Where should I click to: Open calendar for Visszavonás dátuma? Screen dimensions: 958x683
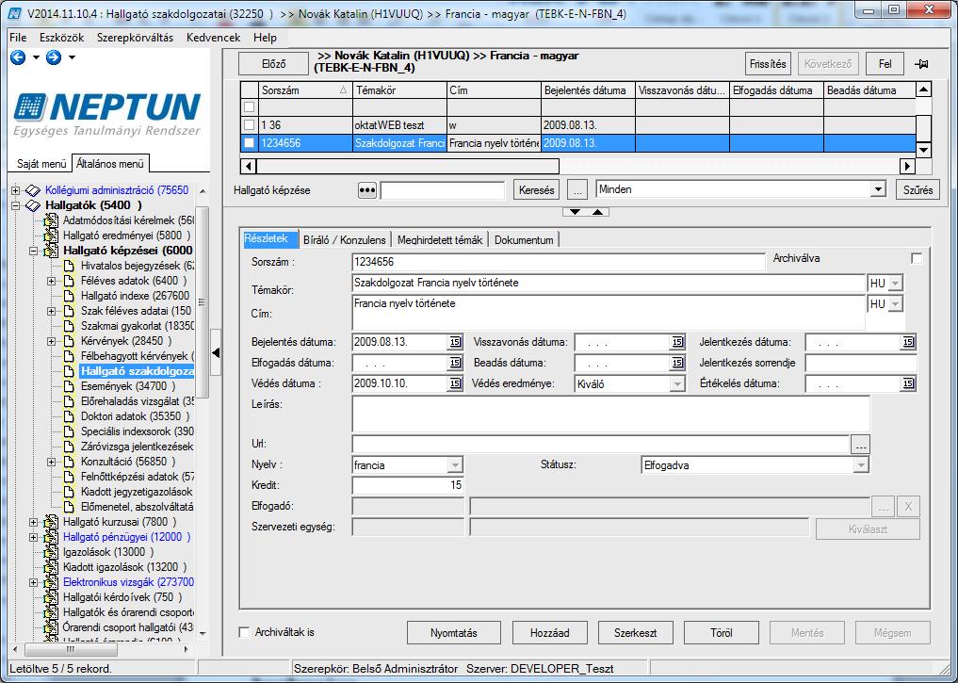click(677, 342)
